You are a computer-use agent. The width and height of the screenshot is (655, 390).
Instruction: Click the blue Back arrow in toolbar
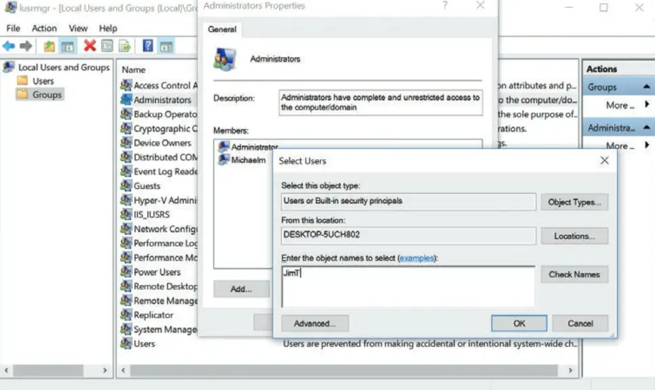click(9, 46)
